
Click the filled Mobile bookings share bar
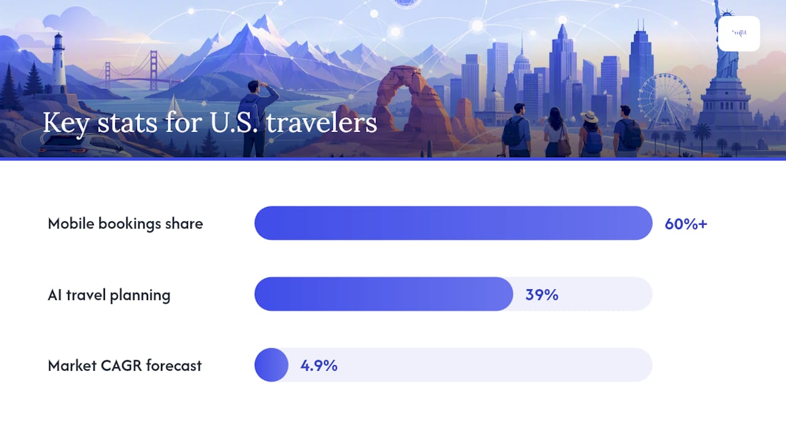click(453, 223)
